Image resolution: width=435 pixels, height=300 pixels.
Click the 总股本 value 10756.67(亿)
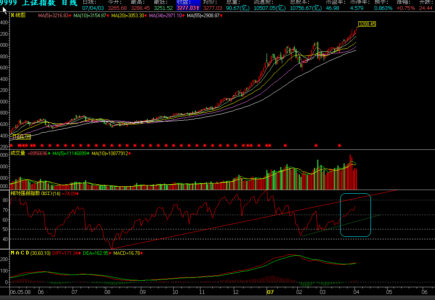pyautogui.click(x=306, y=8)
